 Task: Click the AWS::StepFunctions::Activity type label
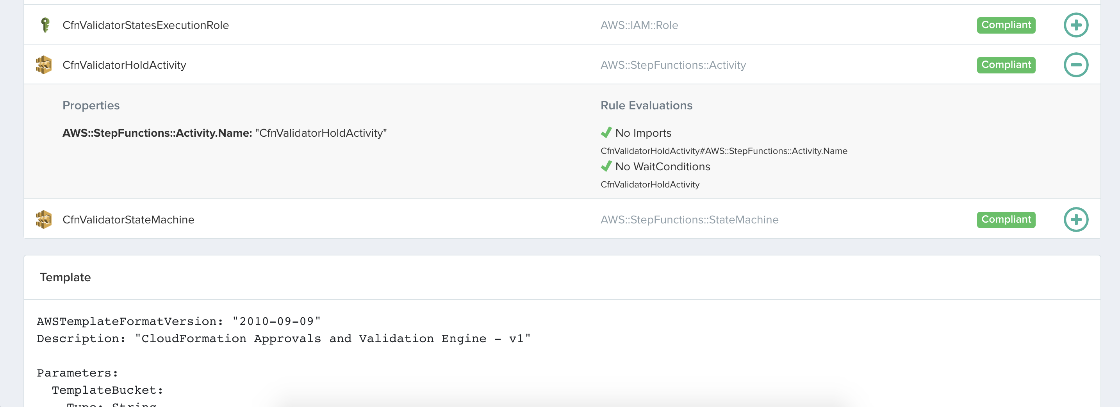[x=672, y=65]
